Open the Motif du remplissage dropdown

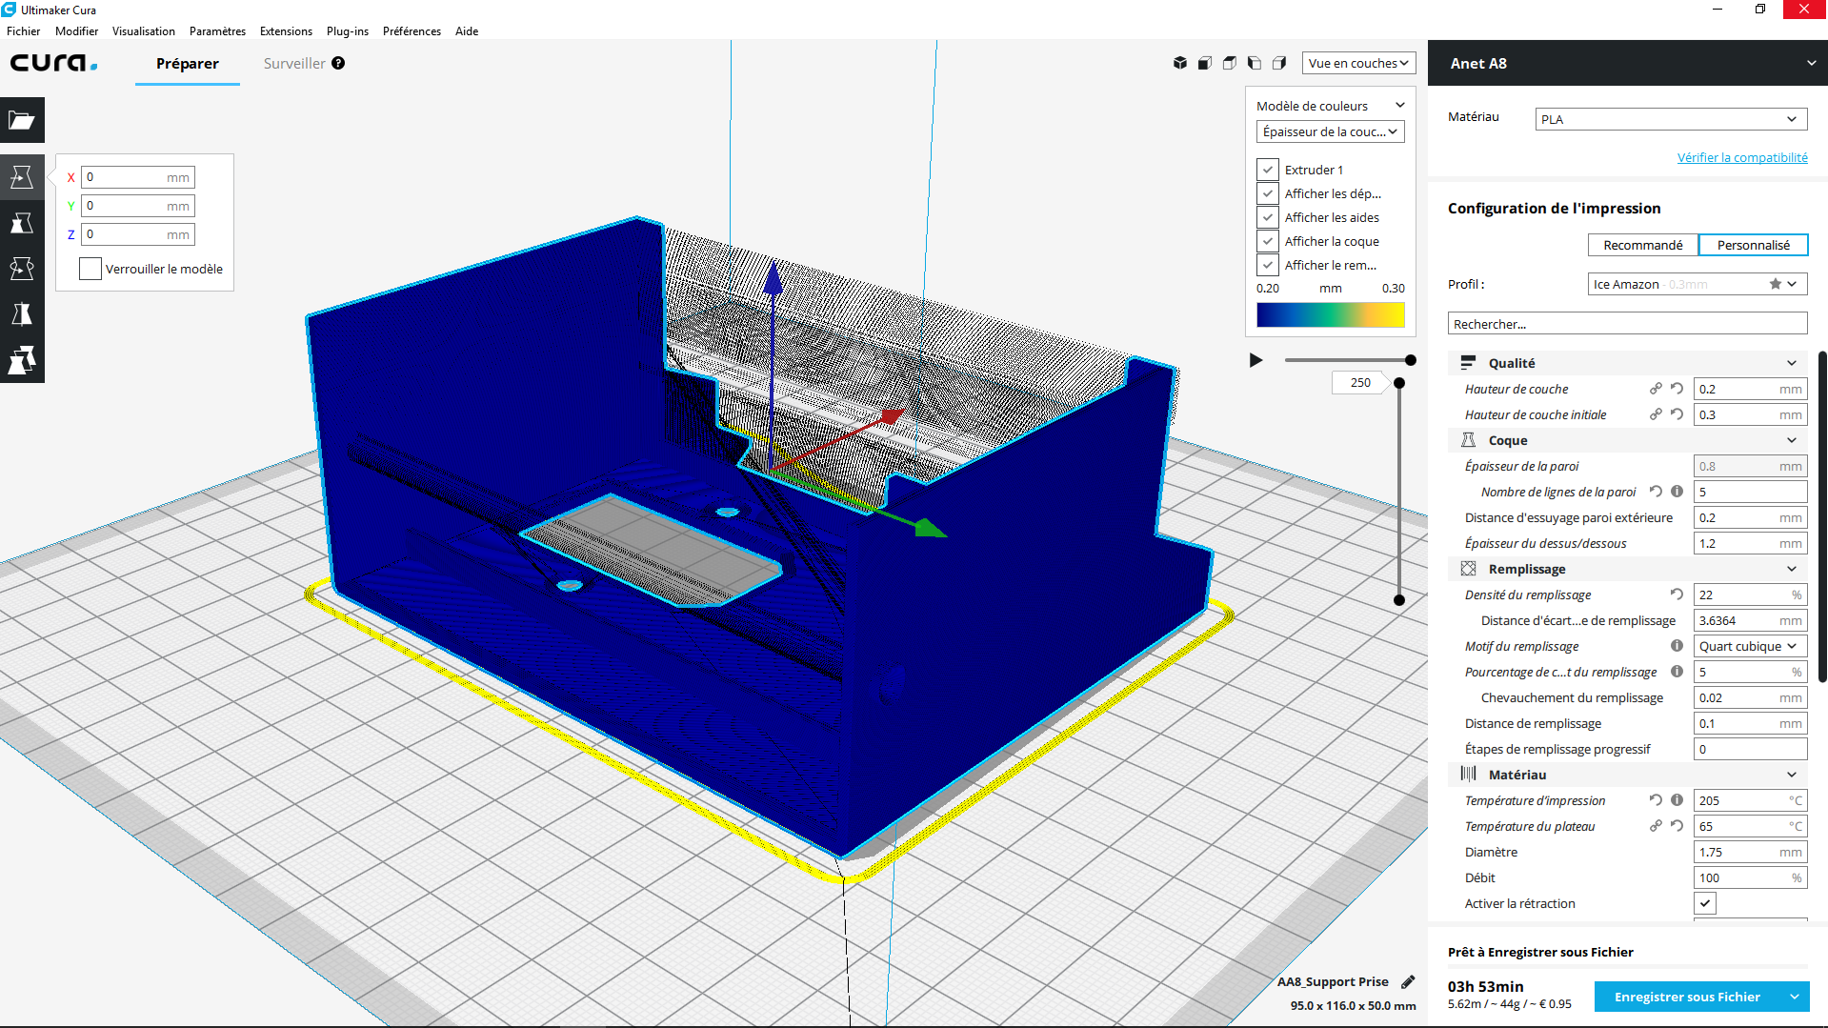coord(1749,646)
